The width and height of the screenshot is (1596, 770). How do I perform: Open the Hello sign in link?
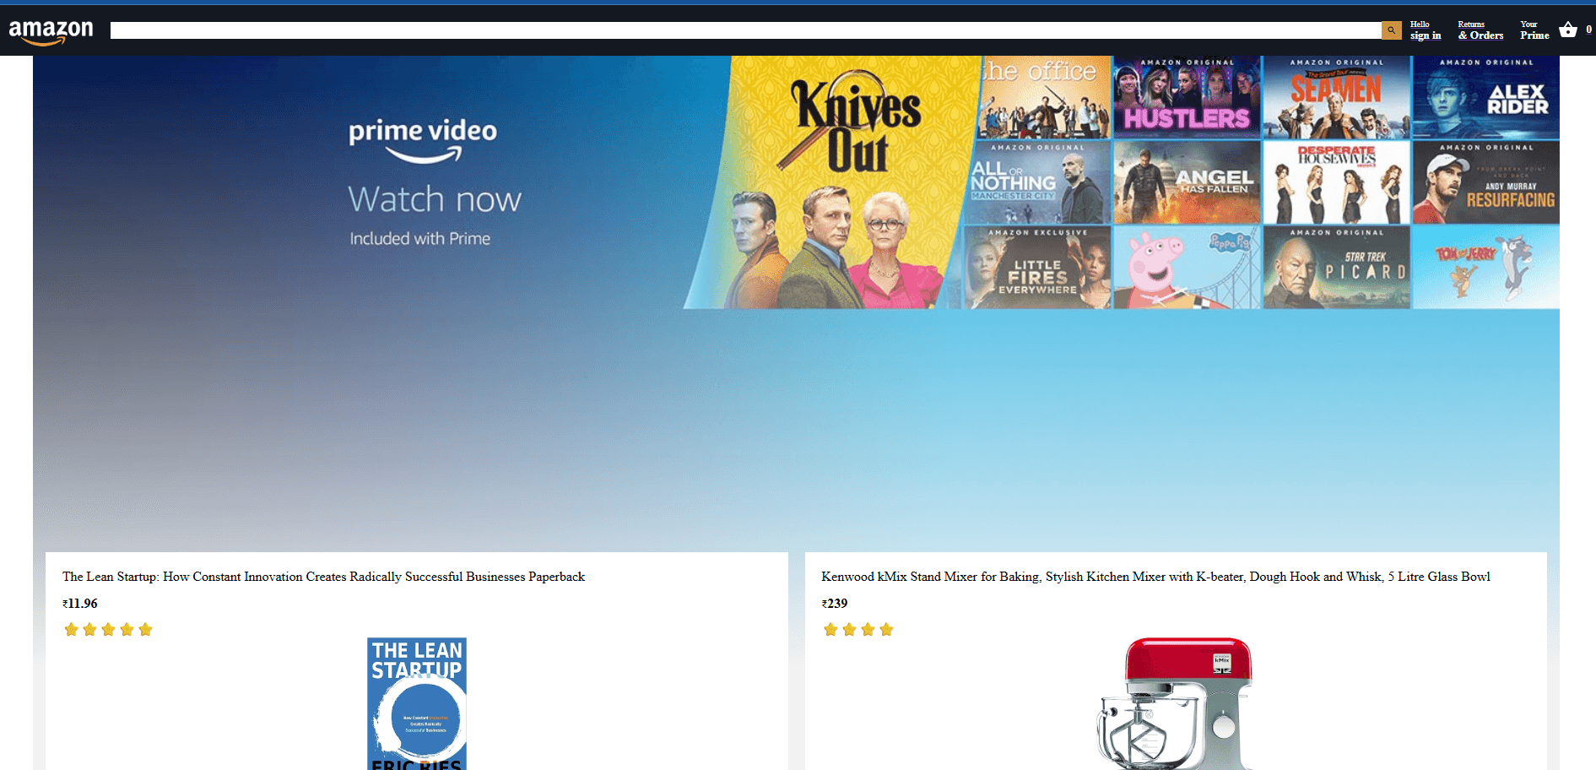(1426, 30)
